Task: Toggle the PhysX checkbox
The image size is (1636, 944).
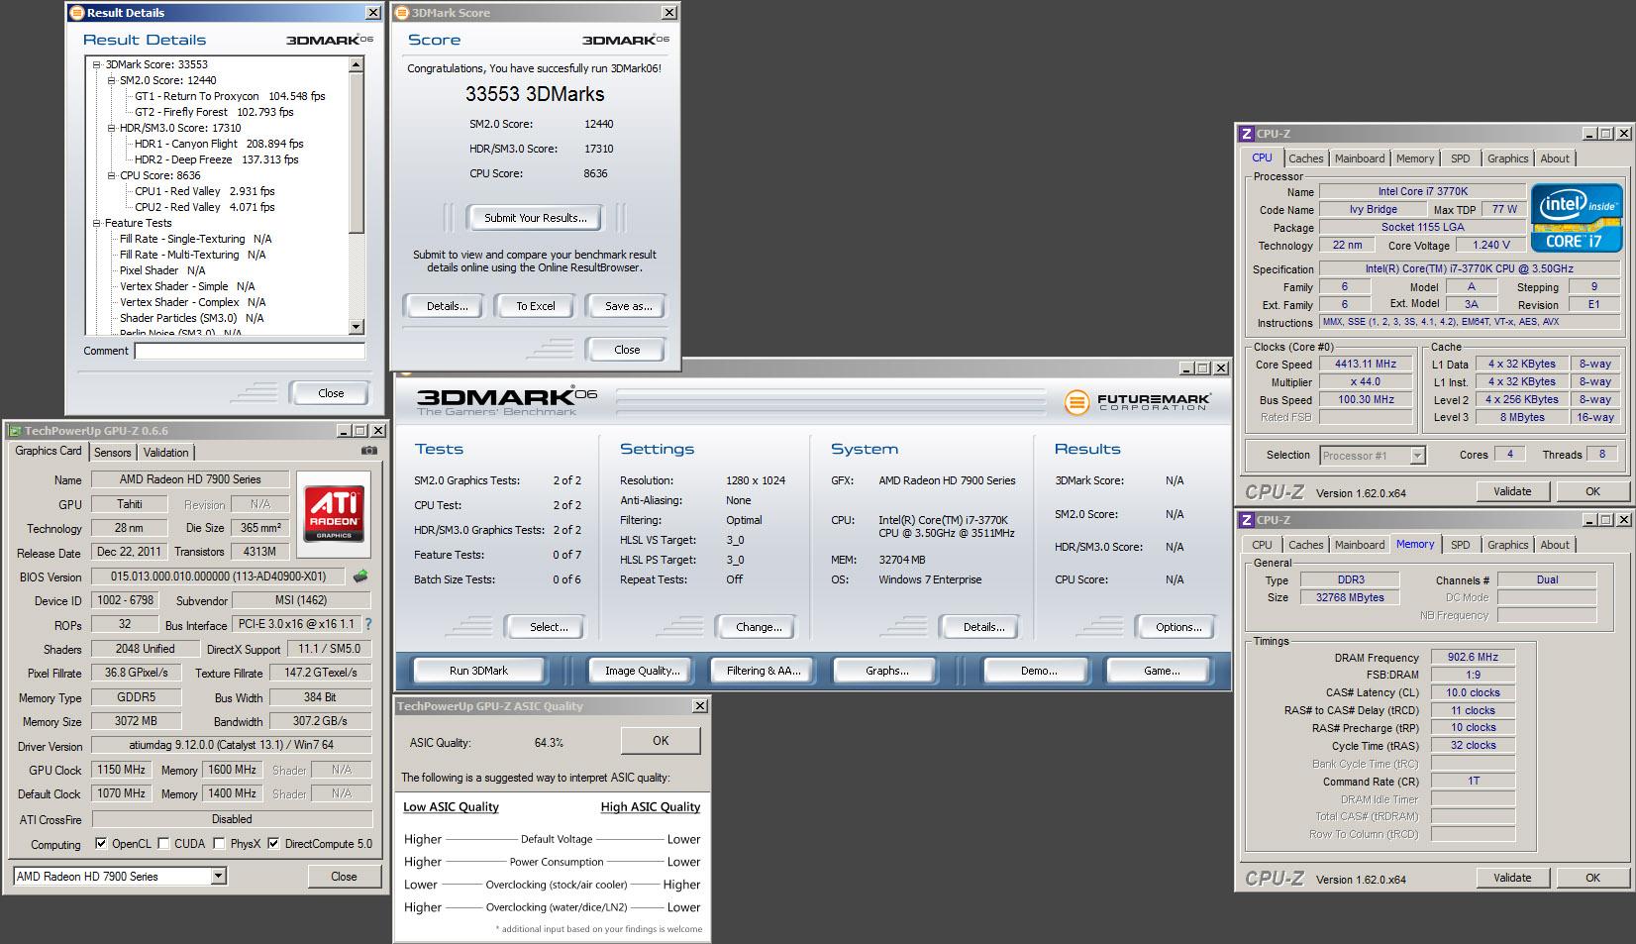Action: [x=220, y=844]
